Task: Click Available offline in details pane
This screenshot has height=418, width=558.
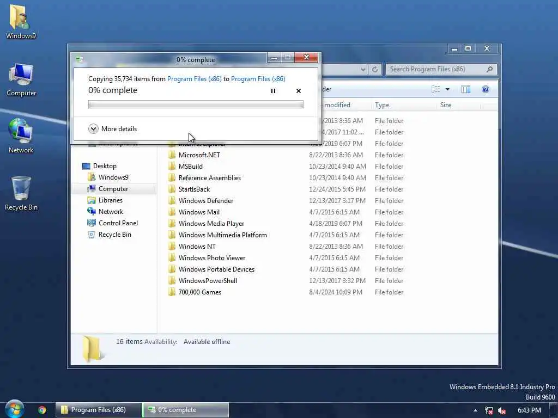Action: coord(207,342)
